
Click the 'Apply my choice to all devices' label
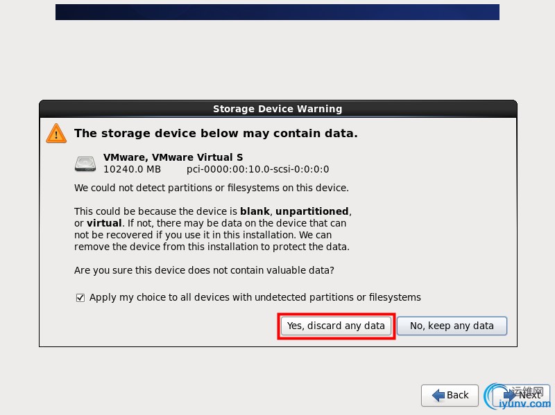click(255, 297)
